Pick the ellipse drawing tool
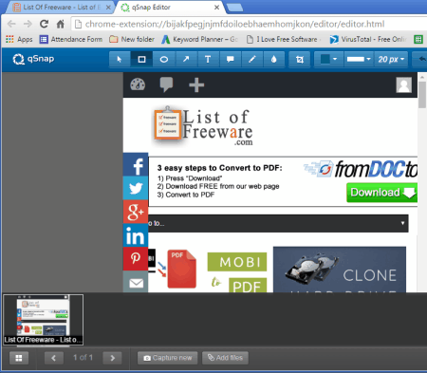The image size is (427, 373). [x=164, y=59]
